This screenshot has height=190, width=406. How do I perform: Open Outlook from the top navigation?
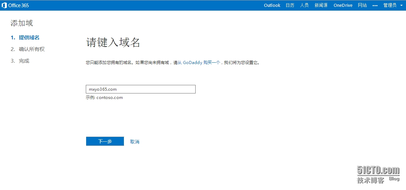[x=272, y=5]
